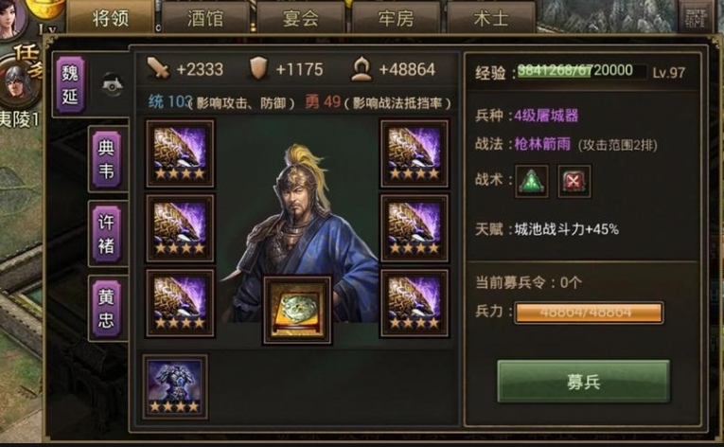Open the jade seal treasure slot
This screenshot has width=724, height=447.
click(x=297, y=311)
